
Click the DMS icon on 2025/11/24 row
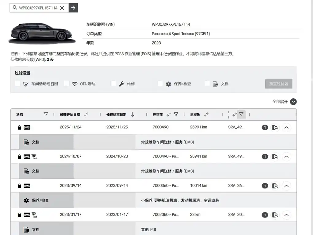(27, 127)
